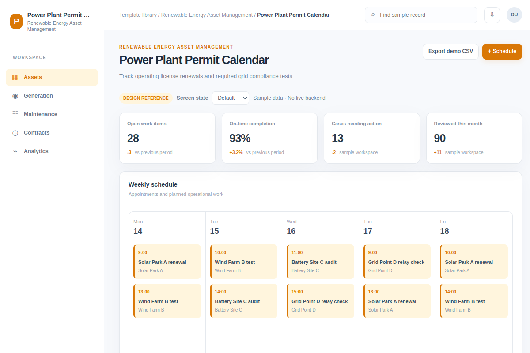Open Tuesday 10:00 Wind Farm B test
Screen dimensions: 530x353
point(244,262)
